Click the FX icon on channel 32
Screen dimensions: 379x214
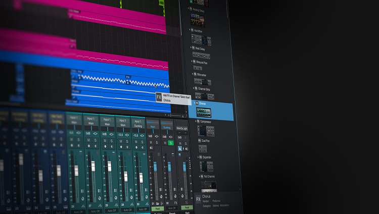pos(175,203)
